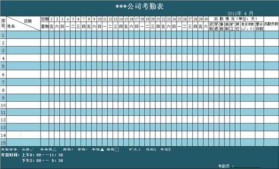This screenshot has height=169, width=279.
Task: Click the name cell in row 3
Action: click(x=24, y=51)
